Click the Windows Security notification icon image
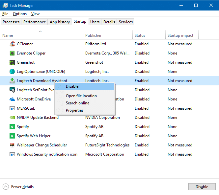219x195 pixels. (12, 154)
